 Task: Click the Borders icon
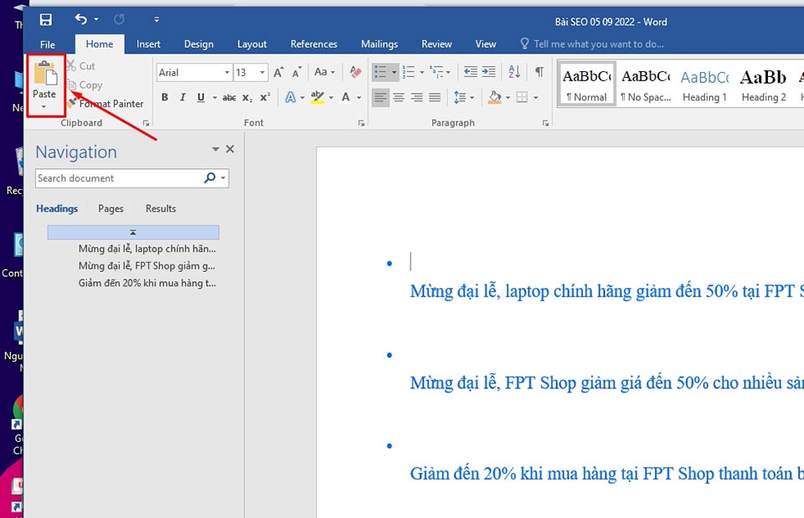(522, 97)
